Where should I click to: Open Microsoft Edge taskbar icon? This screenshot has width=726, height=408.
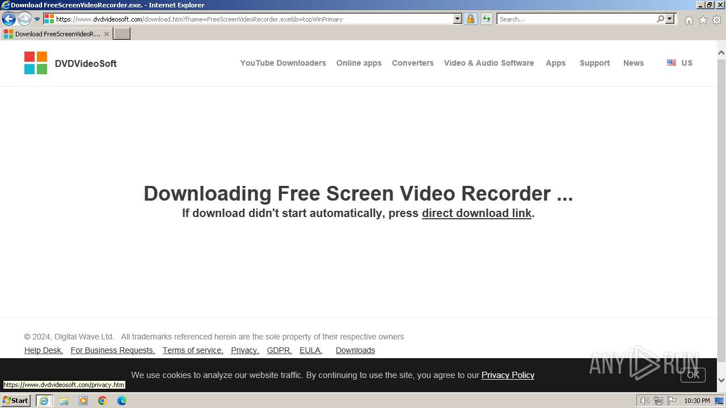click(x=122, y=401)
